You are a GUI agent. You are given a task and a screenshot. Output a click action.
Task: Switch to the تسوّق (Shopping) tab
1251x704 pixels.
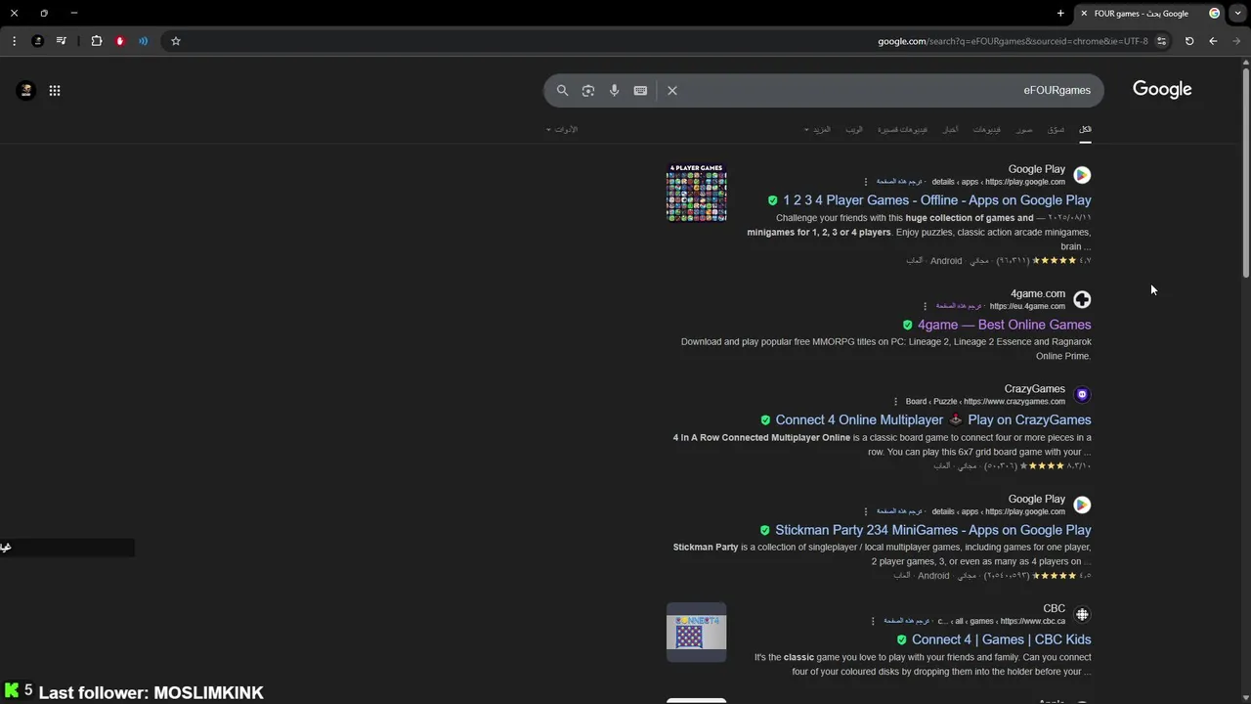[x=1056, y=129]
